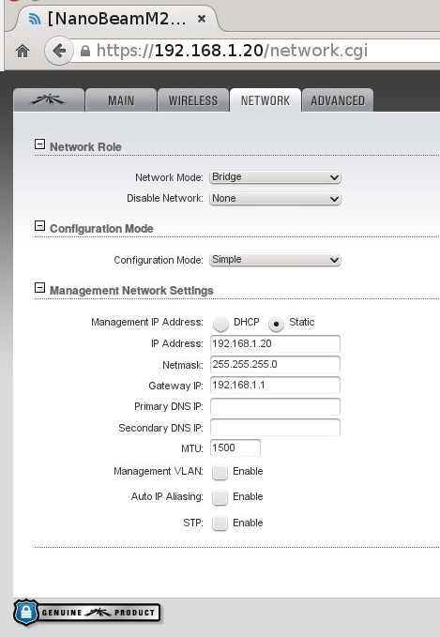Screen dimensions: 440x637
Task: Click the Primary DNS IP field
Action: tap(275, 406)
